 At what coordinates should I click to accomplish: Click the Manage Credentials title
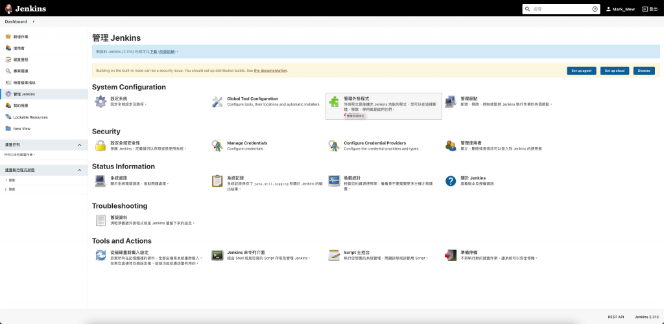[247, 143]
